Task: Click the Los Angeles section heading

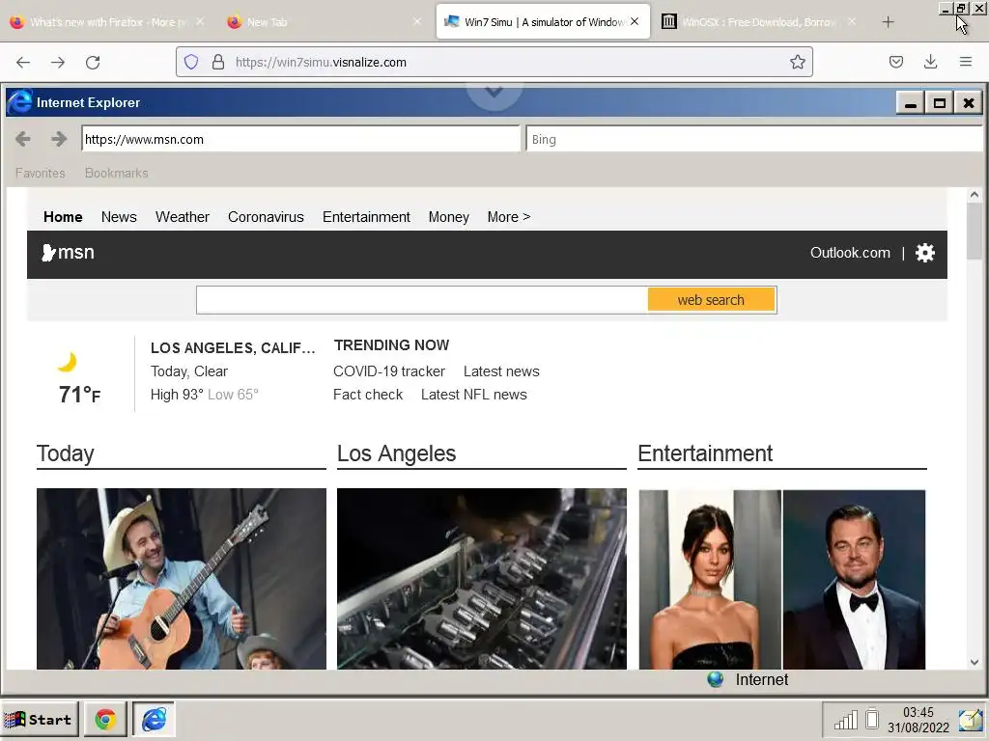Action: (x=396, y=453)
